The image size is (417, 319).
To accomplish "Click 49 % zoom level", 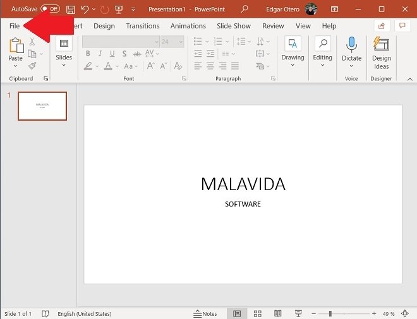I will [389, 314].
